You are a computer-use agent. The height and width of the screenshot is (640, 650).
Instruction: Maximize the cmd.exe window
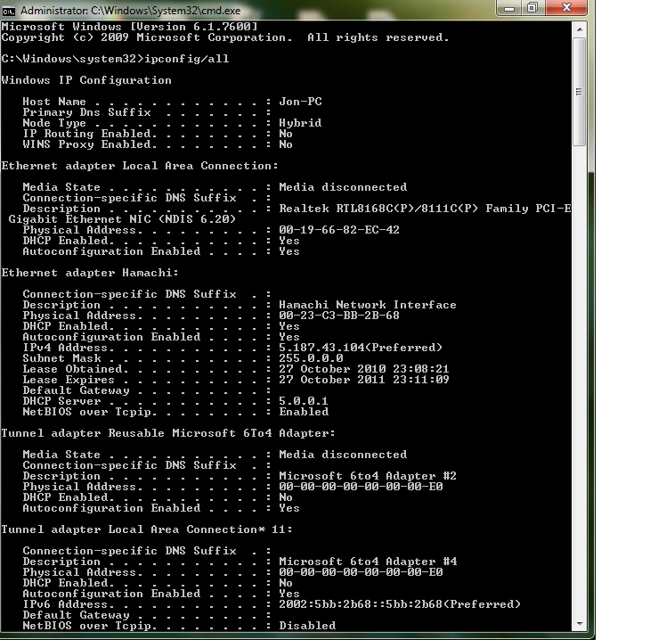click(x=532, y=8)
